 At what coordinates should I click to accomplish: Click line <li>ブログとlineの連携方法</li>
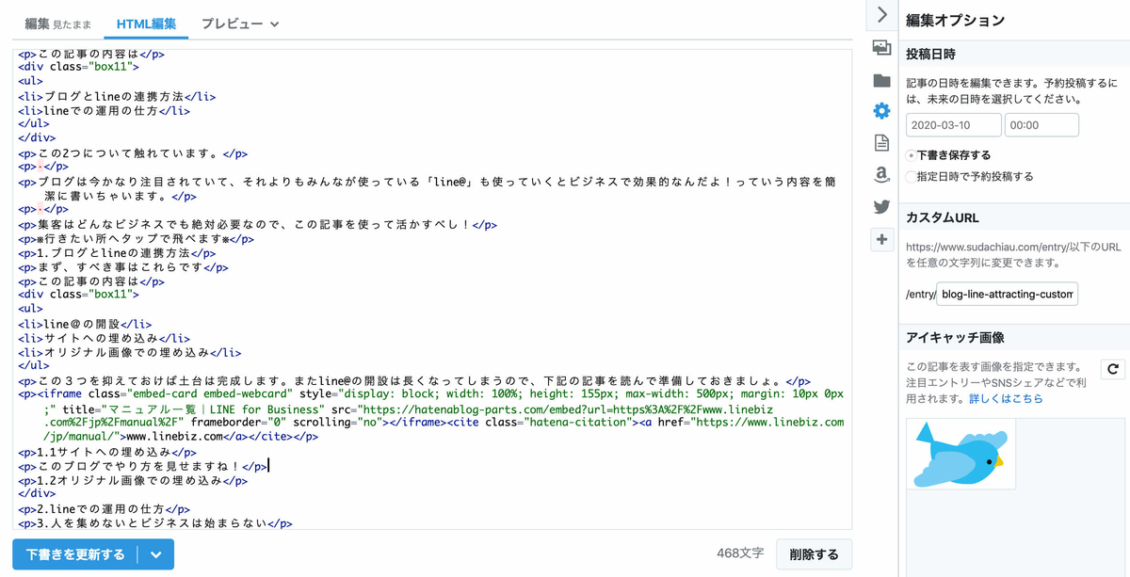(118, 96)
